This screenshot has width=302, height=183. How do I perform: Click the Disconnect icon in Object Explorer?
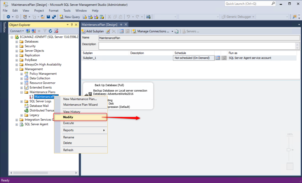33,31
